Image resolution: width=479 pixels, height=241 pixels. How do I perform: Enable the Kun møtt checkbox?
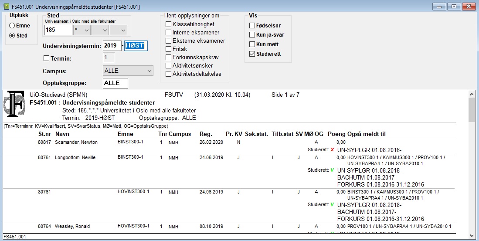pyautogui.click(x=252, y=44)
